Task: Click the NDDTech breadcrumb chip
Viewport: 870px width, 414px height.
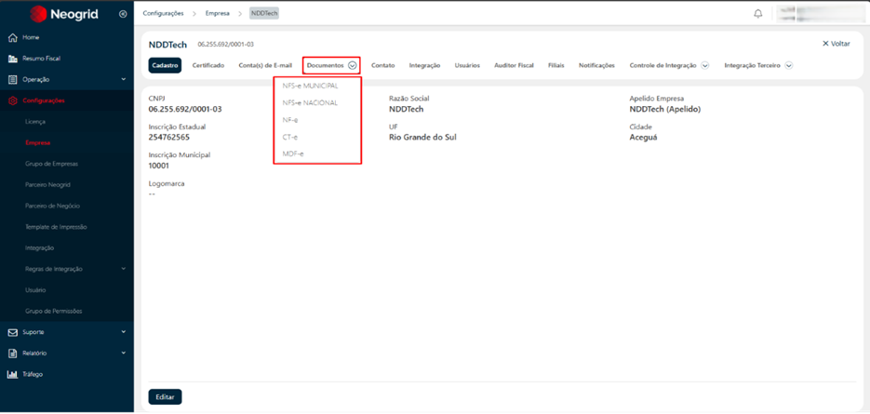Action: coord(264,13)
